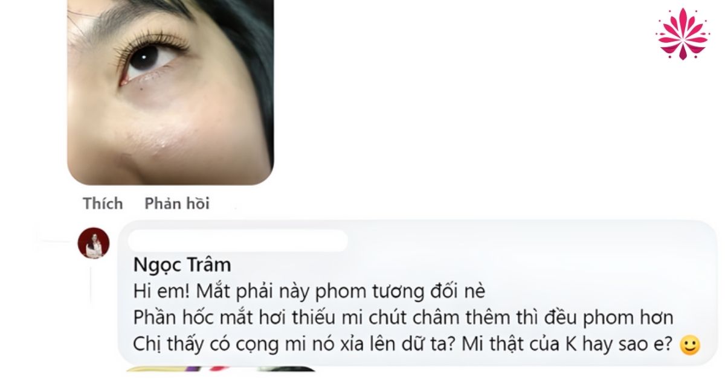
Task: Reply to the photo with Phản hồi
Action: point(177,204)
